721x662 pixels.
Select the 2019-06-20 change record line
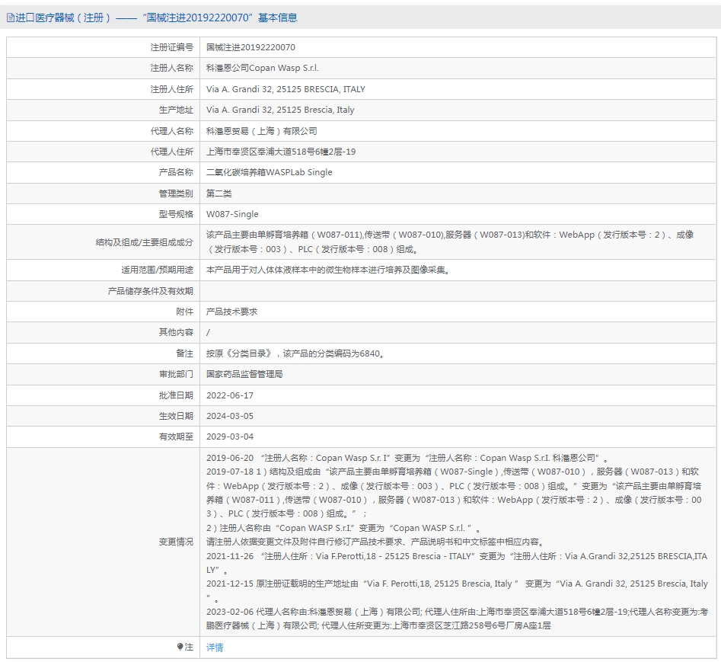[407, 458]
